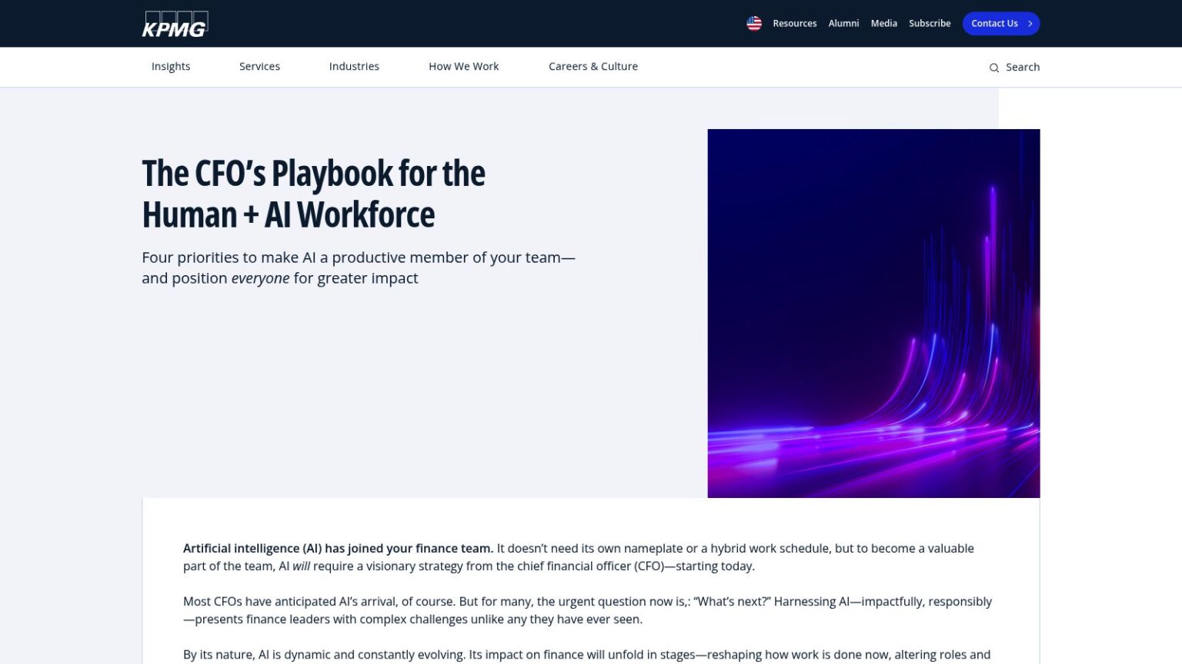This screenshot has height=664, width=1182.
Task: Visit the Alumni link
Action: coord(843,24)
